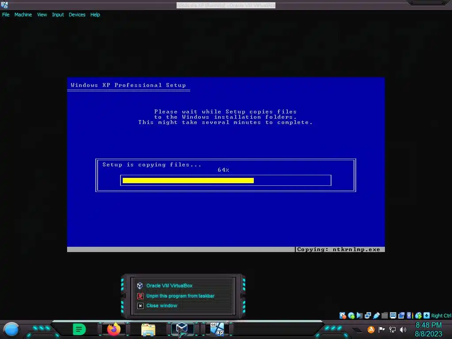Switch to the Windows XP VM taskbar icon

pos(217,329)
